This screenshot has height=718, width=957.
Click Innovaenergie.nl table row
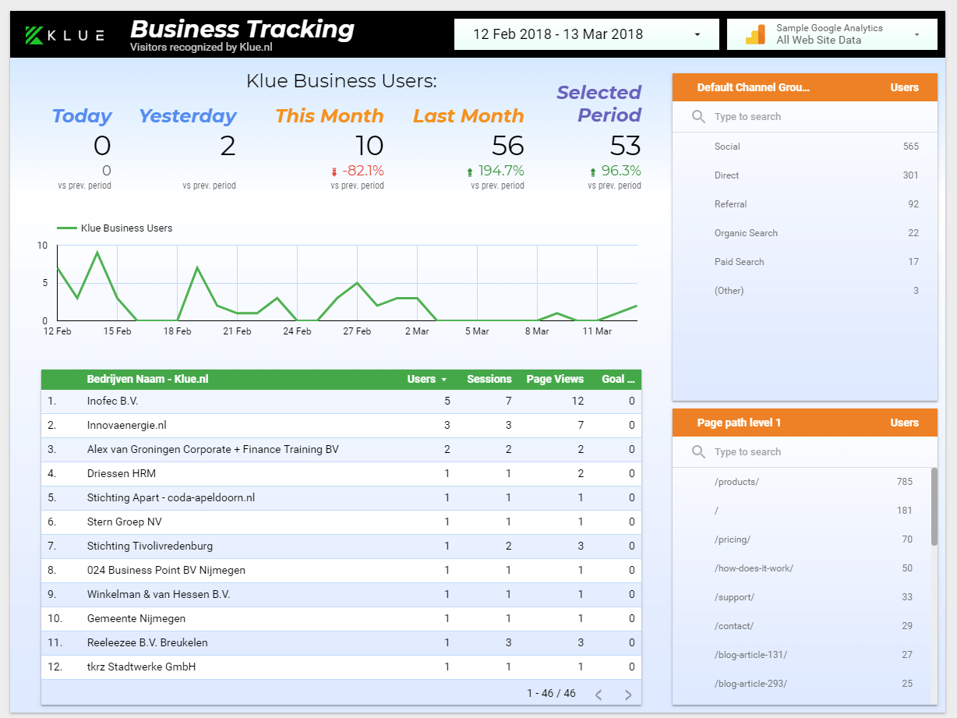click(x=341, y=426)
